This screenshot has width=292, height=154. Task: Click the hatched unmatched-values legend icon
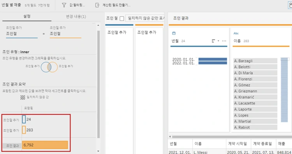[x=23, y=97]
